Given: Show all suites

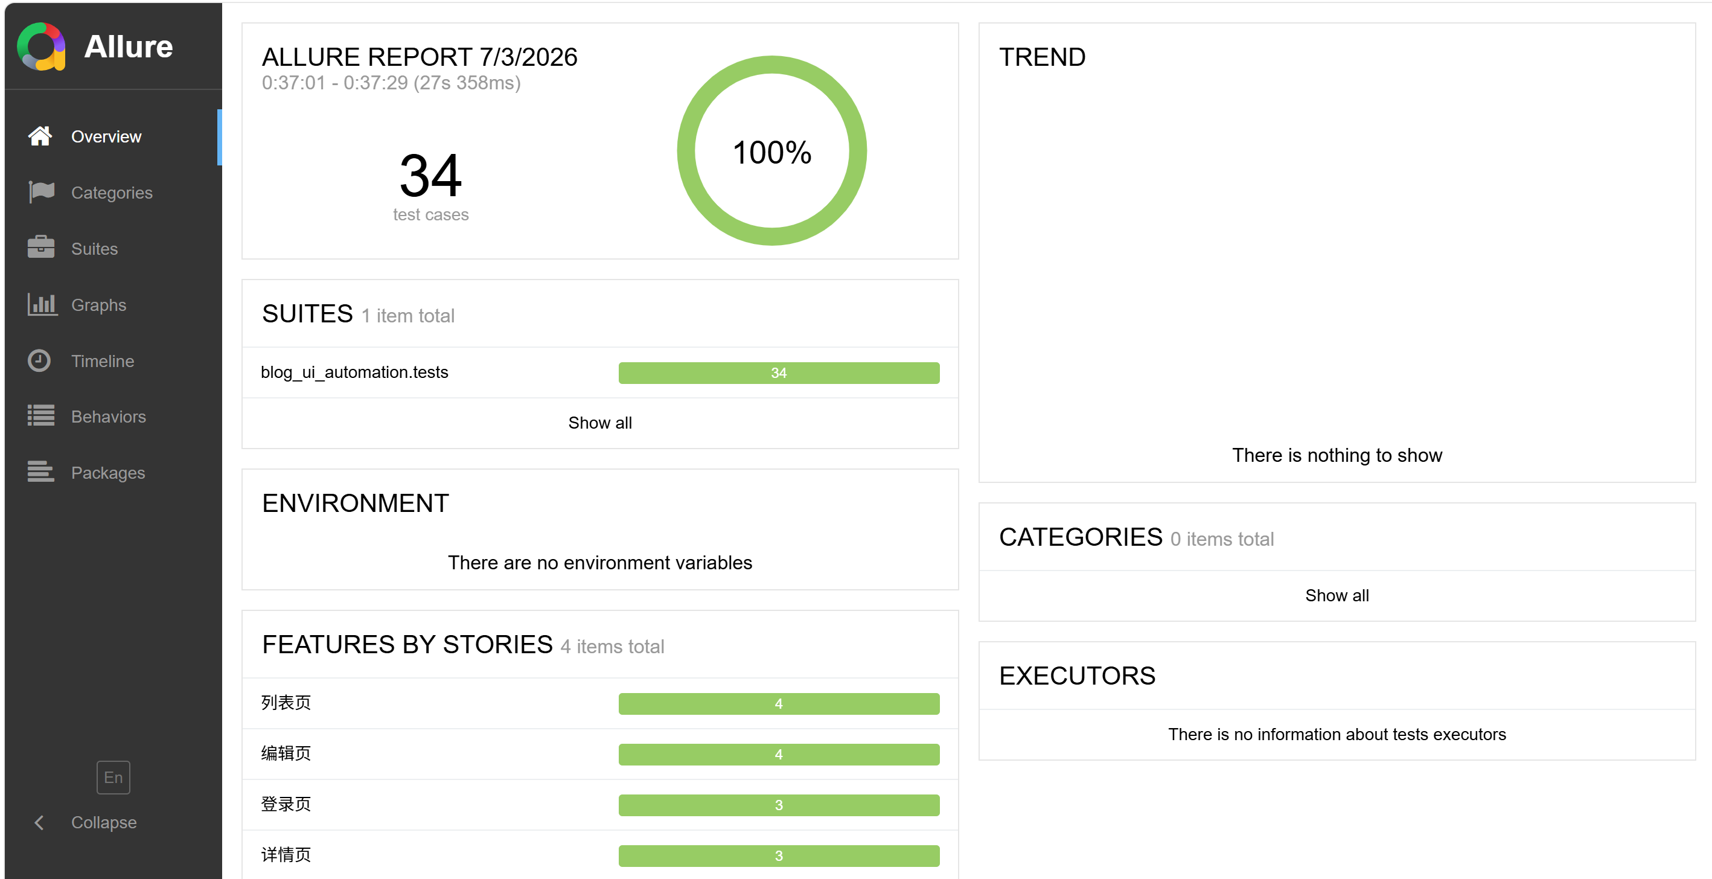Looking at the screenshot, I should coord(599,423).
